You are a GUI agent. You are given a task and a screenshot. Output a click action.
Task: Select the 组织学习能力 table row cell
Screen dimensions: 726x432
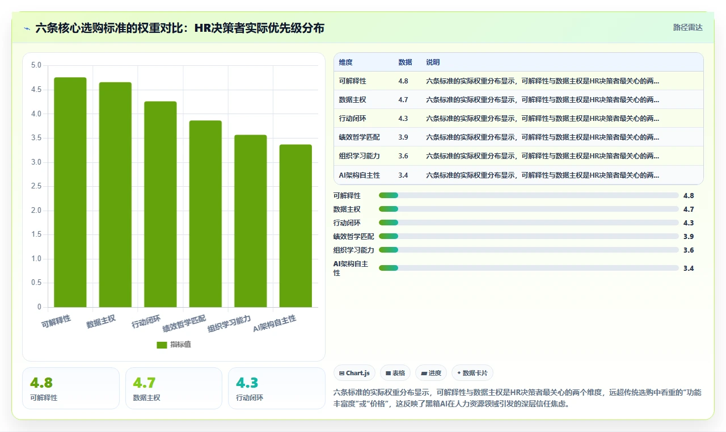[359, 156]
